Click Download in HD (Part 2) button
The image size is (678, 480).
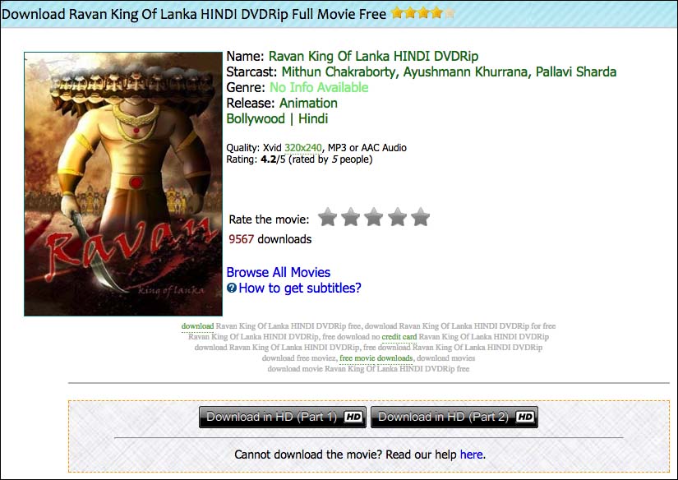pyautogui.click(x=454, y=417)
